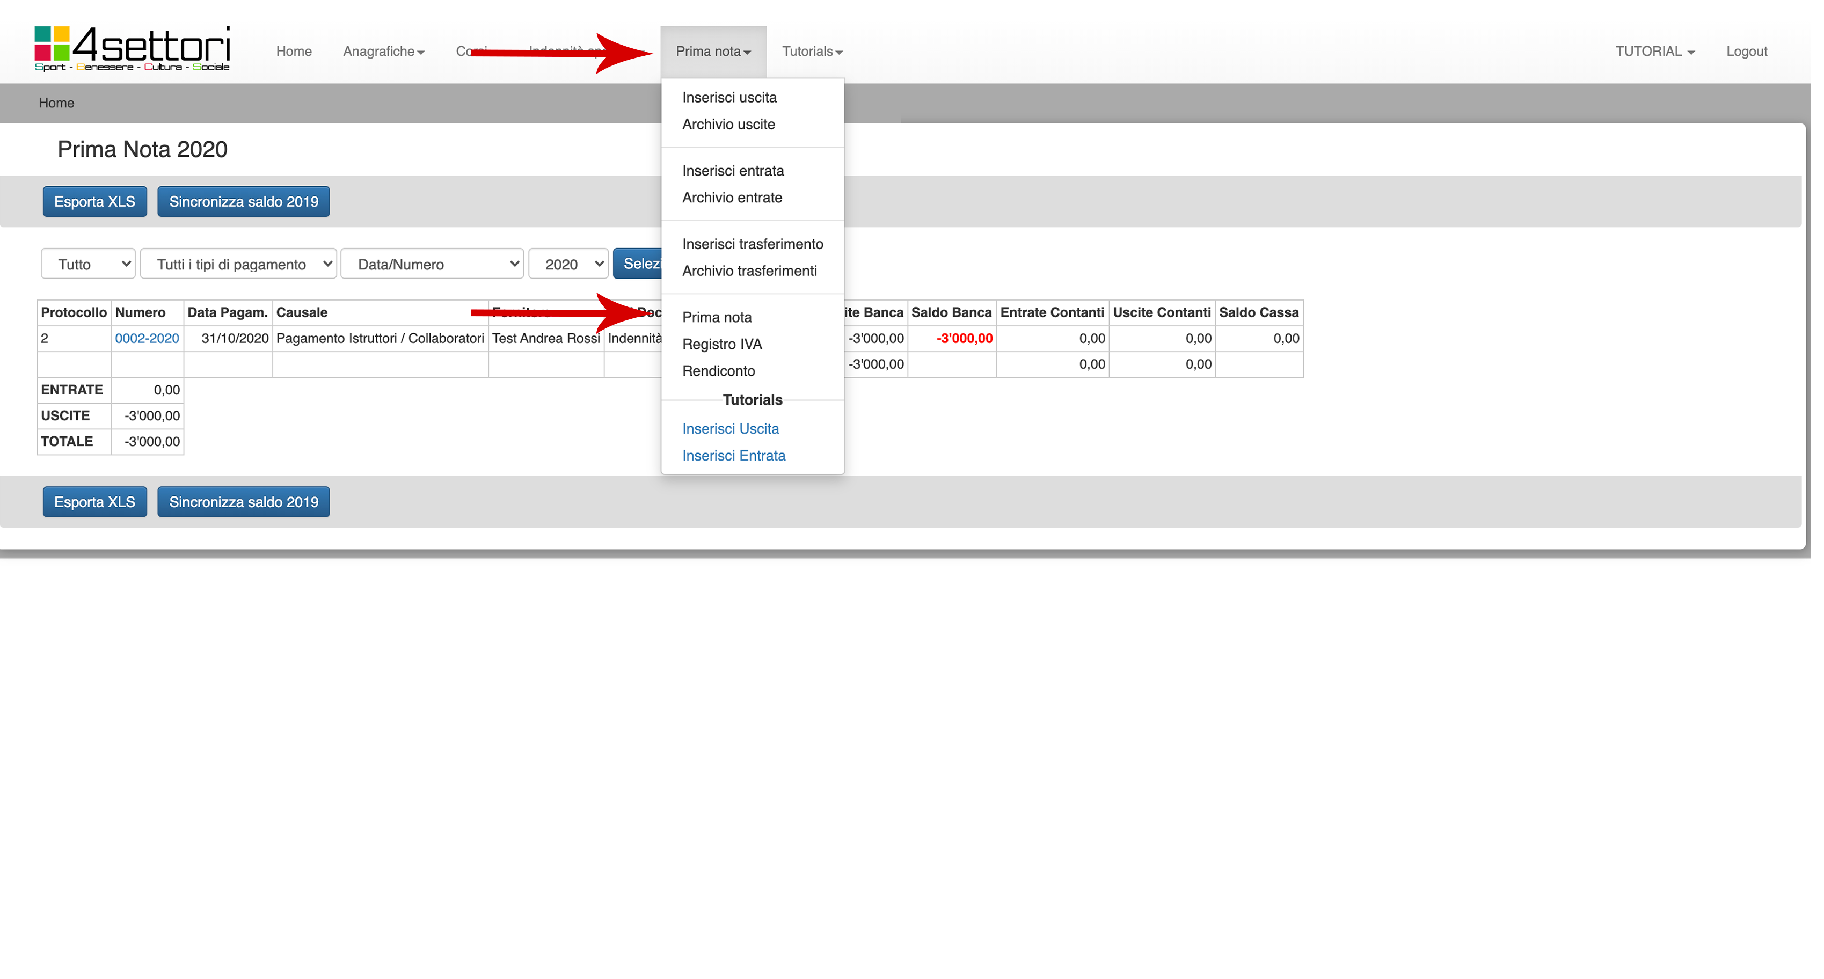Open Archivio entrate from dropdown
The height and width of the screenshot is (979, 1824).
pyautogui.click(x=732, y=198)
